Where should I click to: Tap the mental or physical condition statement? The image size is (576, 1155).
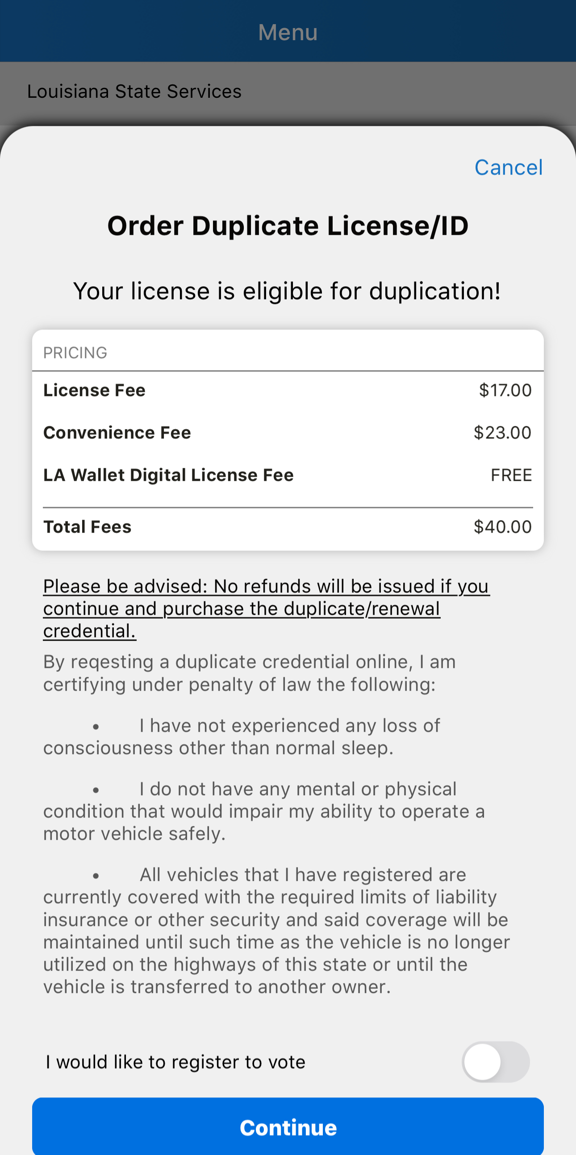[x=264, y=811]
